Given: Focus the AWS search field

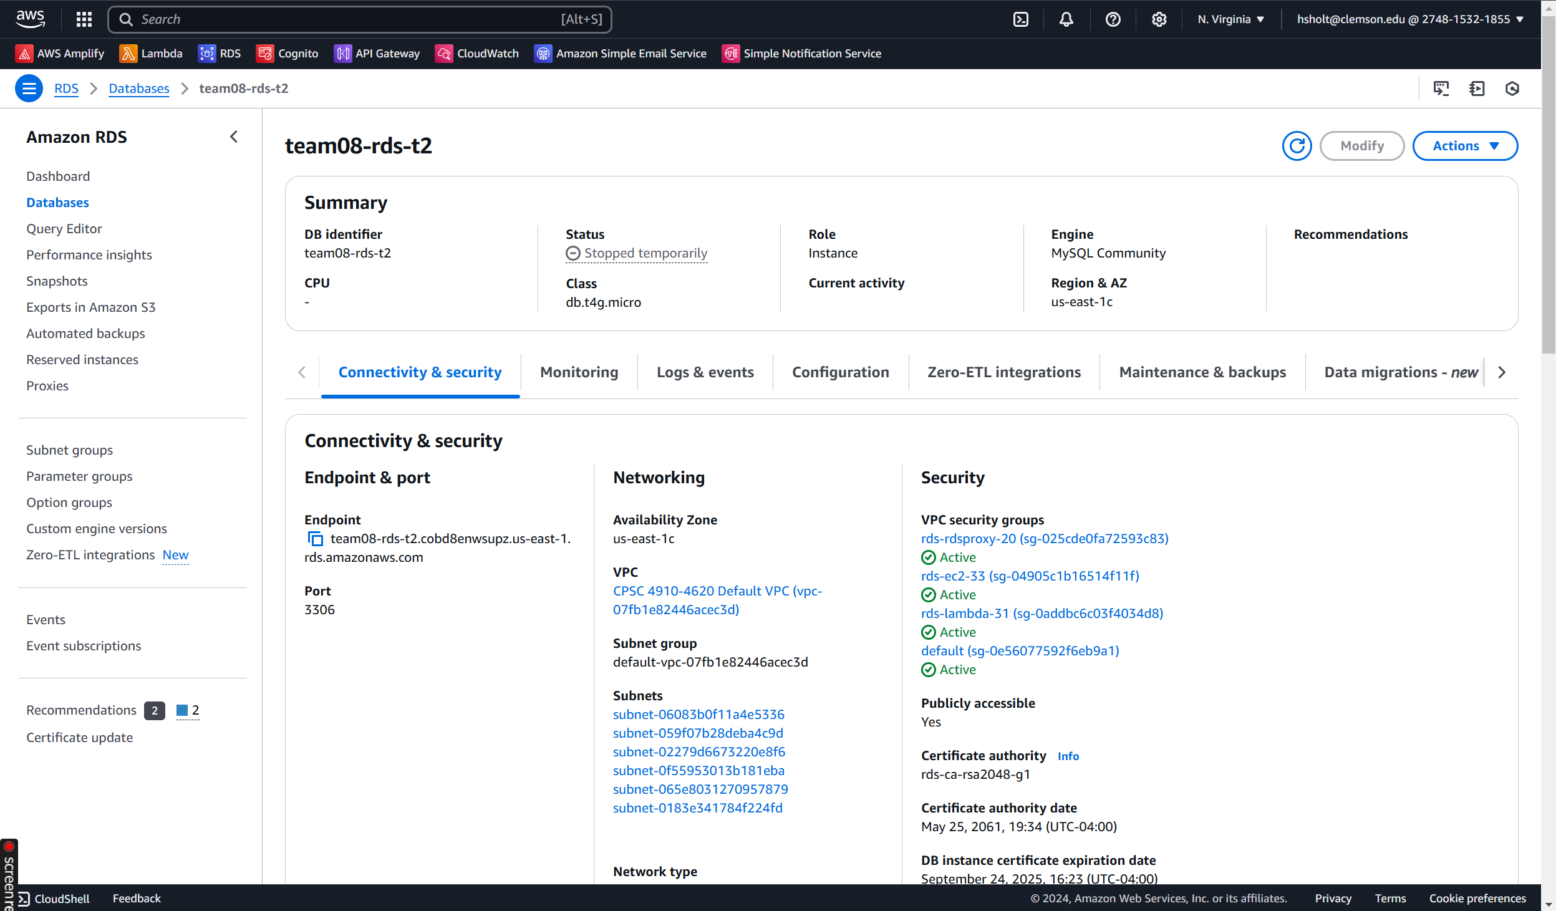Looking at the screenshot, I should pyautogui.click(x=360, y=19).
